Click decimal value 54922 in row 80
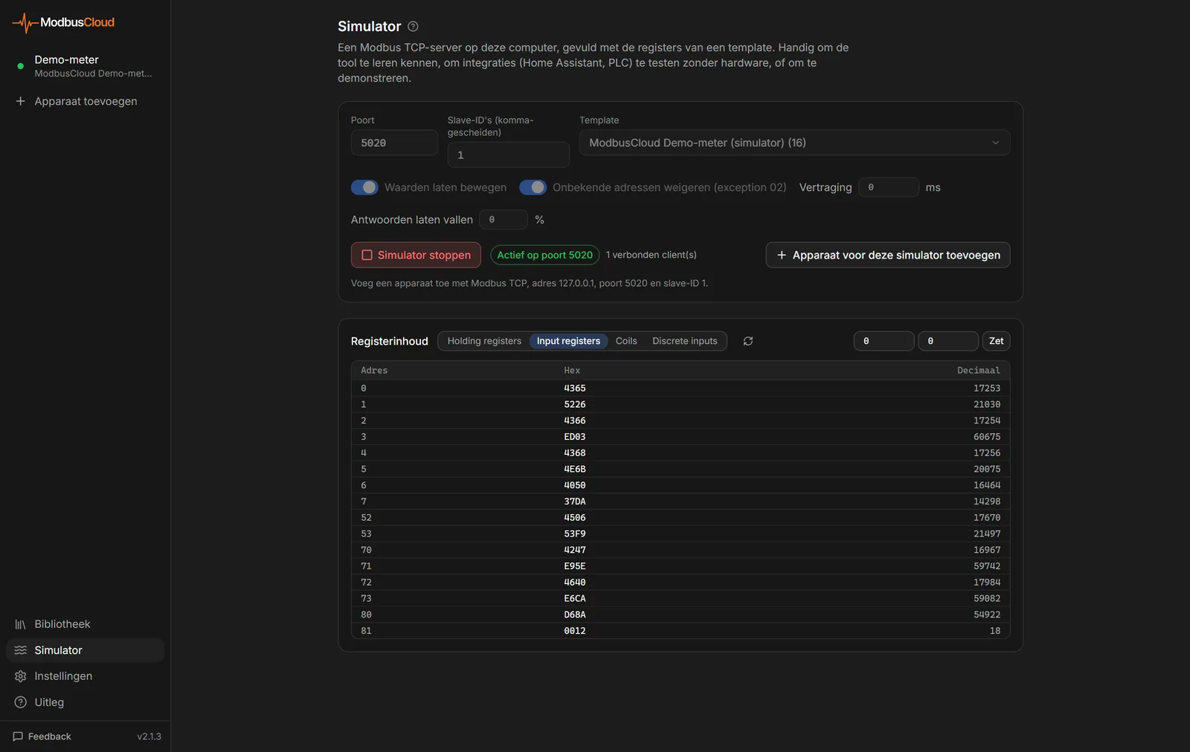Screen dimensions: 1190x752 [x=987, y=615]
